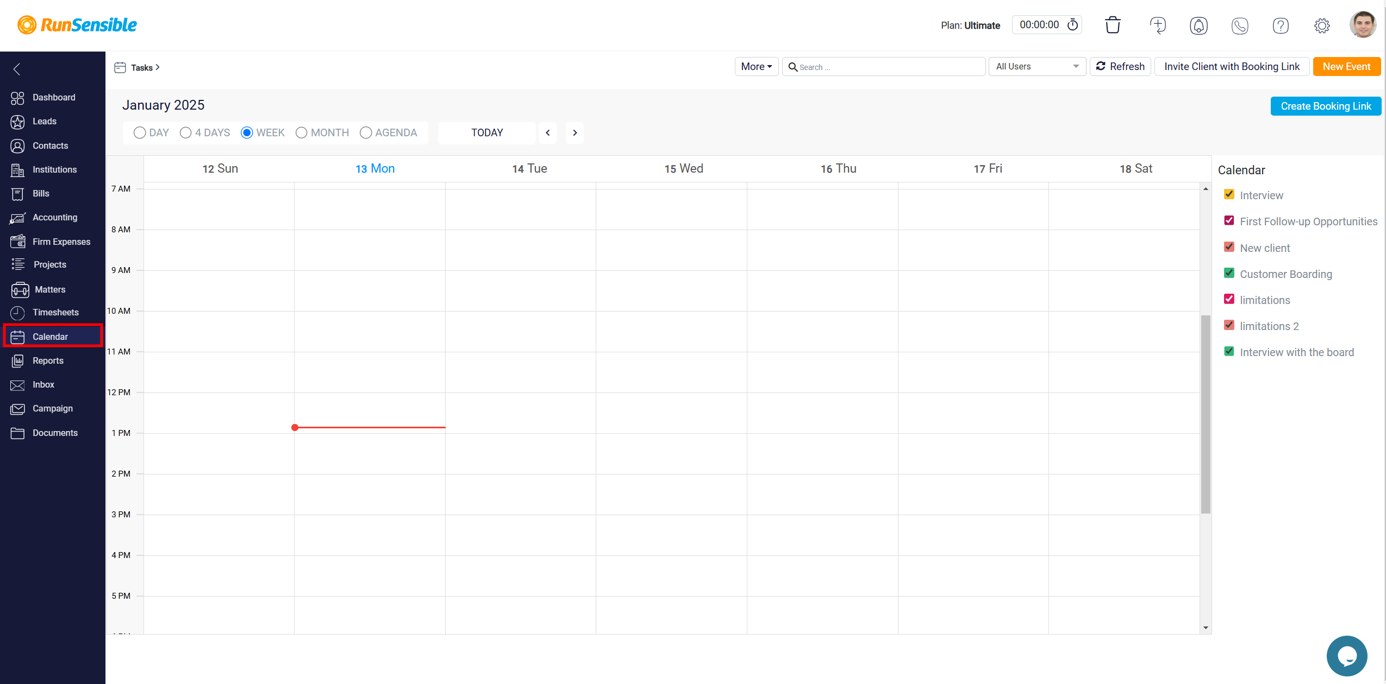Viewport: 1386px width, 684px height.
Task: Expand the More dropdown menu
Action: 755,66
